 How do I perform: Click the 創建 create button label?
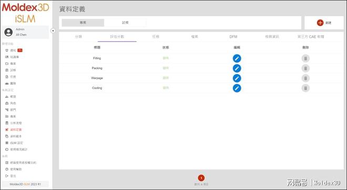pos(328,23)
